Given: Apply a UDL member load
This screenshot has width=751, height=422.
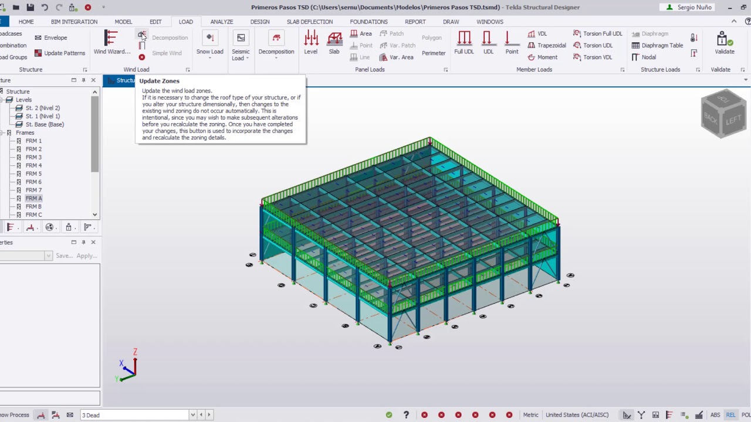Looking at the screenshot, I should [488, 43].
